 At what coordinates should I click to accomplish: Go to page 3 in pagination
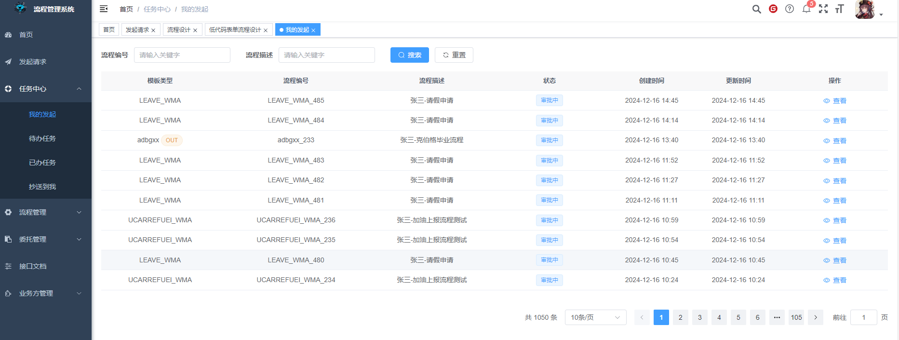[699, 317]
